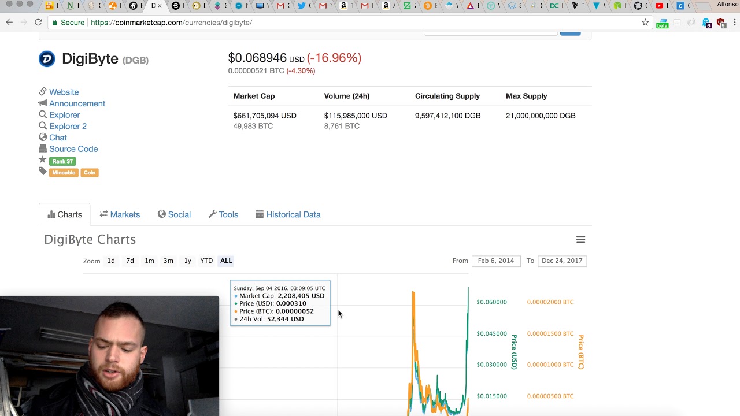The width and height of the screenshot is (740, 416).
Task: Open the Chrome three-dot menu
Action: (x=735, y=23)
